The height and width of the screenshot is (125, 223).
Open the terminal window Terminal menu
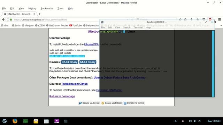pyautogui.click(x=138, y=27)
